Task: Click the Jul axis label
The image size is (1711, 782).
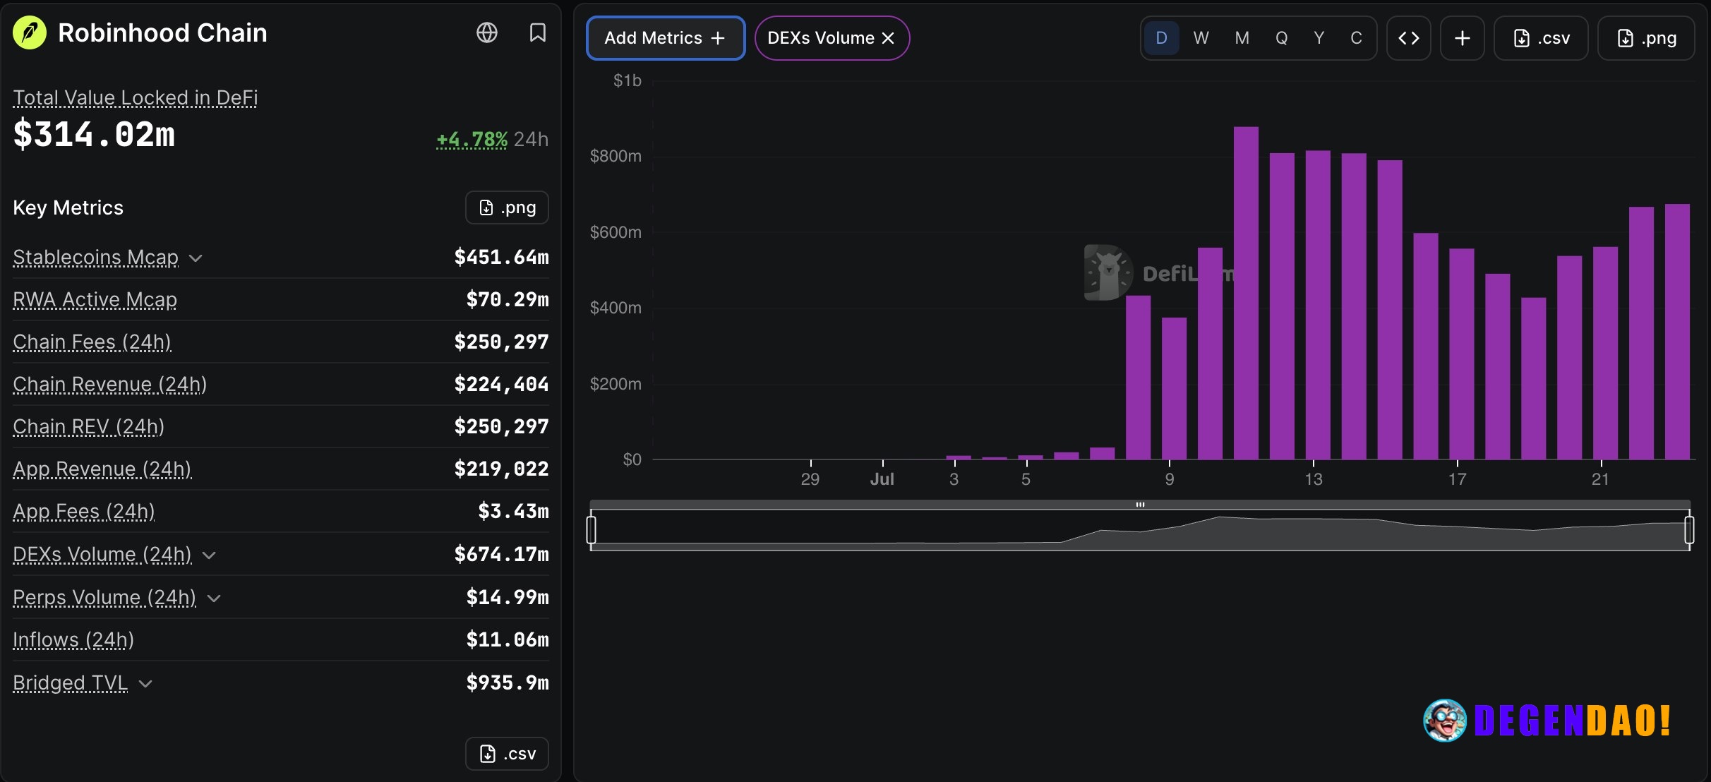Action: point(882,479)
